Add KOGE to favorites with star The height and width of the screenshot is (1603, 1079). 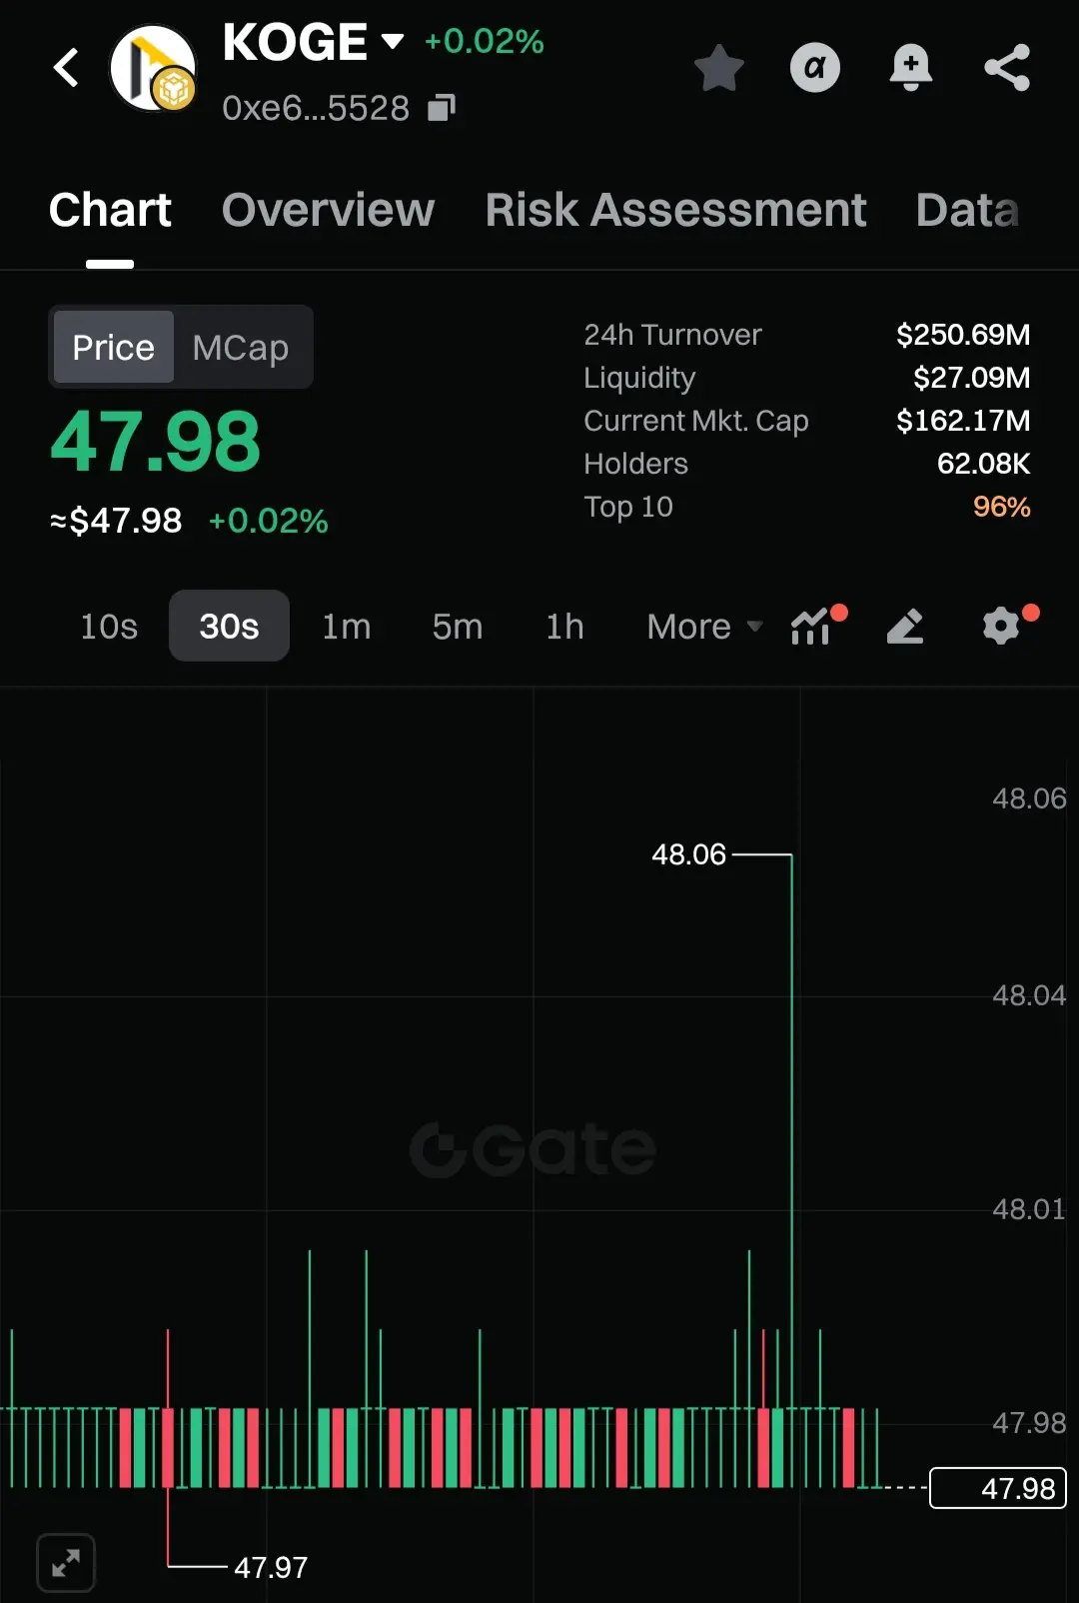click(719, 68)
